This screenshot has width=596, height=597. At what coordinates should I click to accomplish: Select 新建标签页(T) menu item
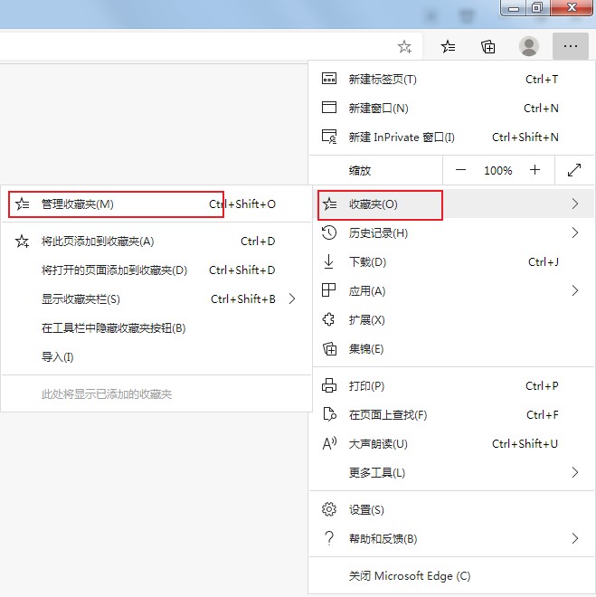point(451,79)
